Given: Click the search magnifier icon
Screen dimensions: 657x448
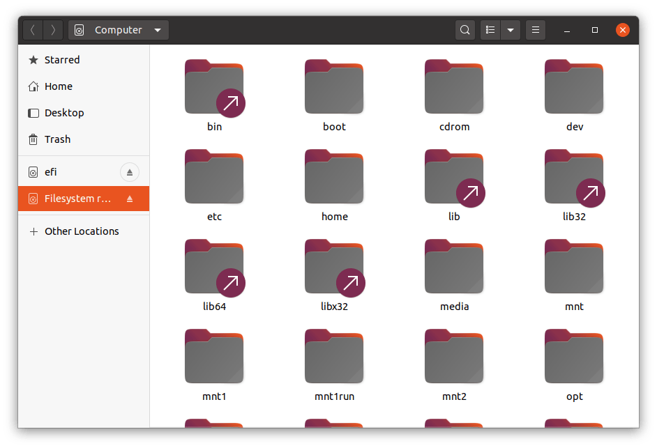Looking at the screenshot, I should [x=465, y=30].
